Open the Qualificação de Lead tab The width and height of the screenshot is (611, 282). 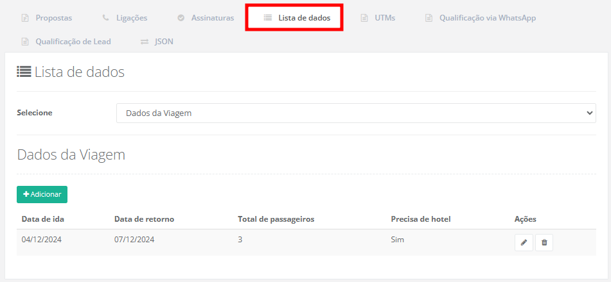pos(73,42)
